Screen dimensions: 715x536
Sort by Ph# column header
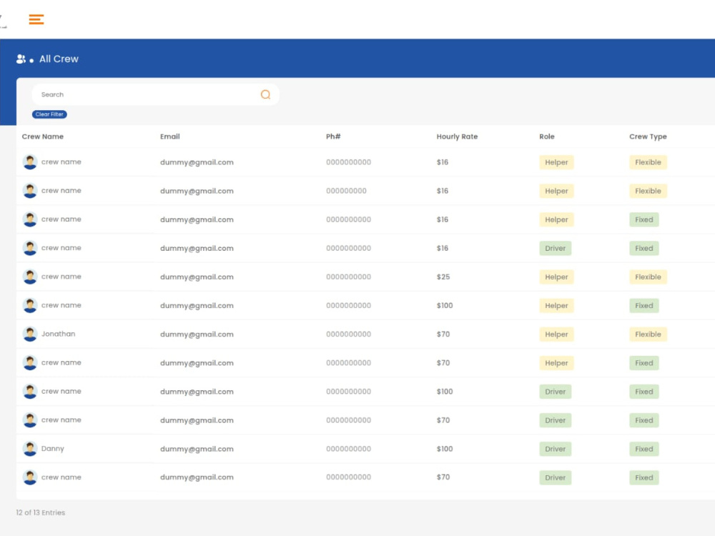tap(333, 137)
